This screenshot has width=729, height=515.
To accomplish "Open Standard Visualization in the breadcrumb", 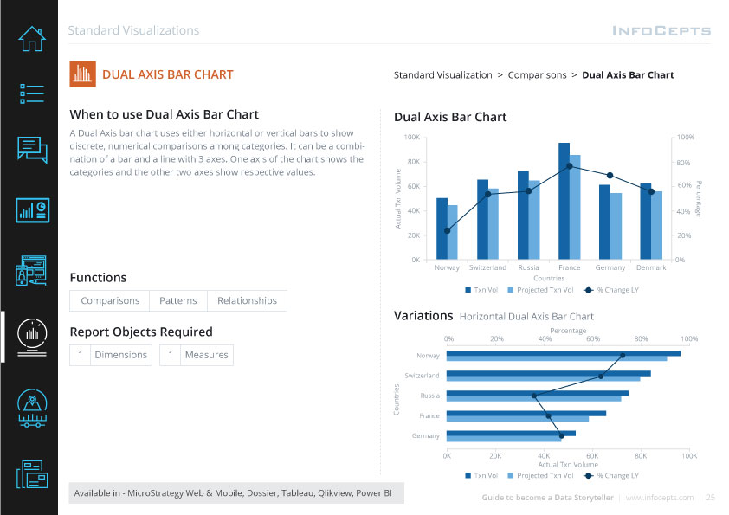I will pos(442,75).
